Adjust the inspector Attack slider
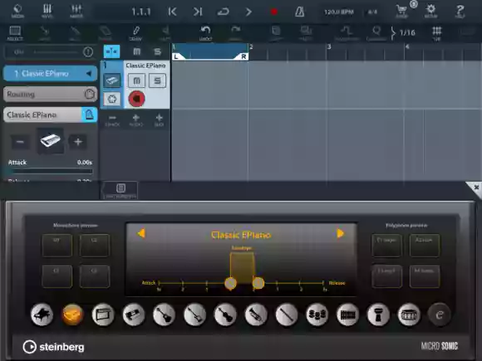The height and width of the screenshot is (361, 482). 50,171
